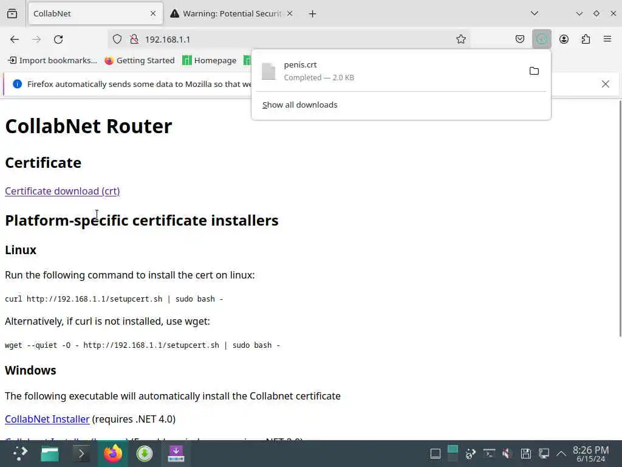Open purple downloader app in taskbar

point(176,454)
